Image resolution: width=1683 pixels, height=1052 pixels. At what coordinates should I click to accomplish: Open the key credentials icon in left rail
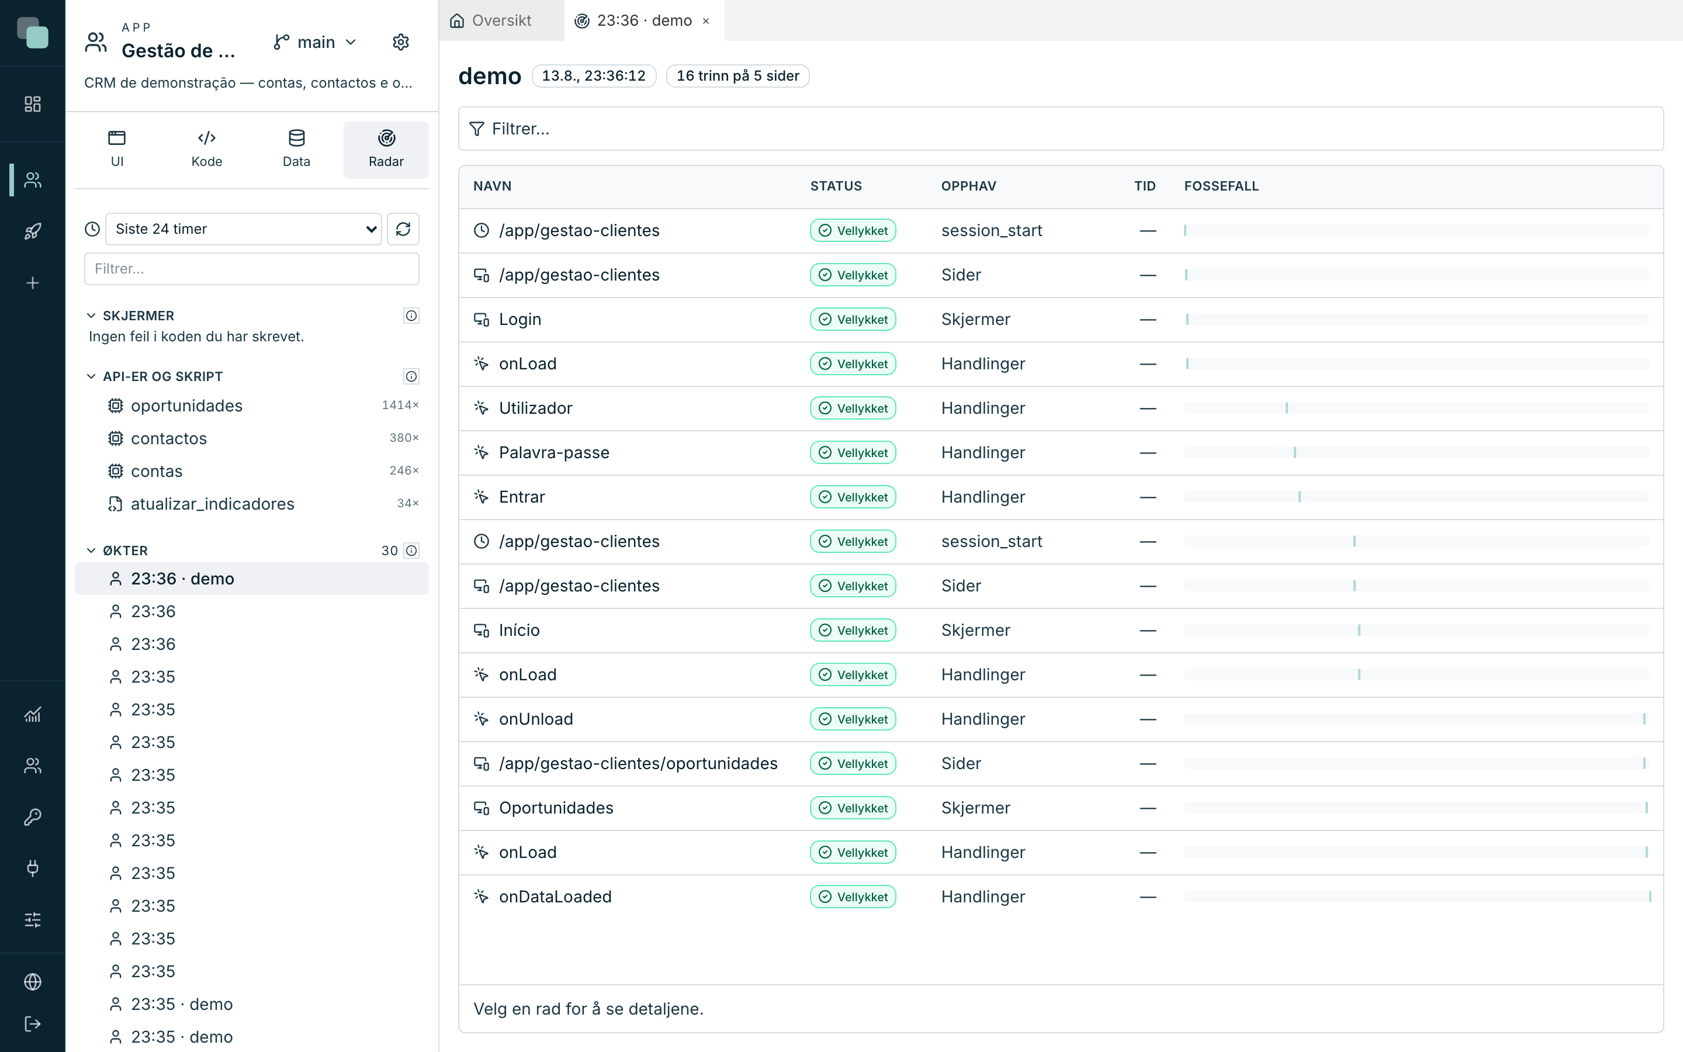tap(33, 817)
